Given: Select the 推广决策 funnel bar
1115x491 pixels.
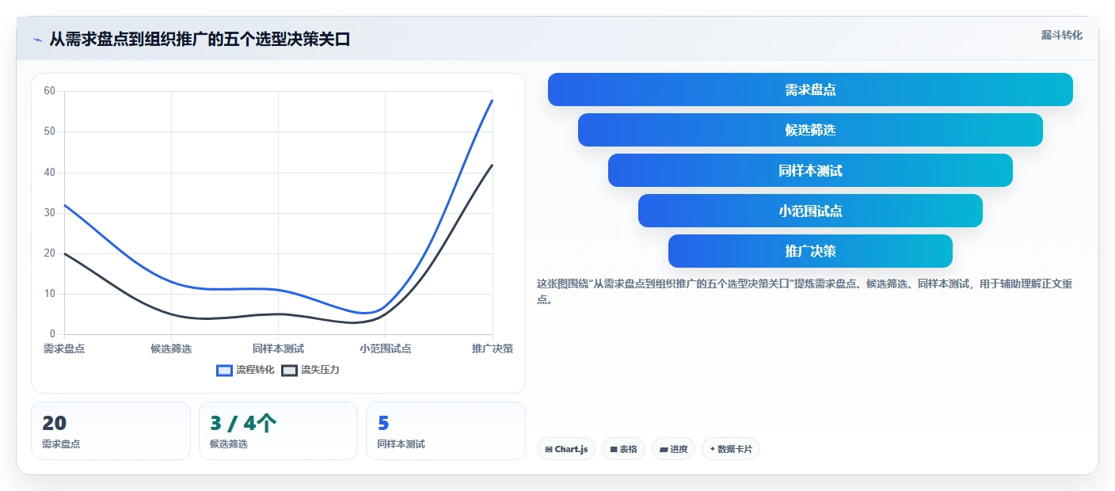Looking at the screenshot, I should pyautogui.click(x=810, y=251).
